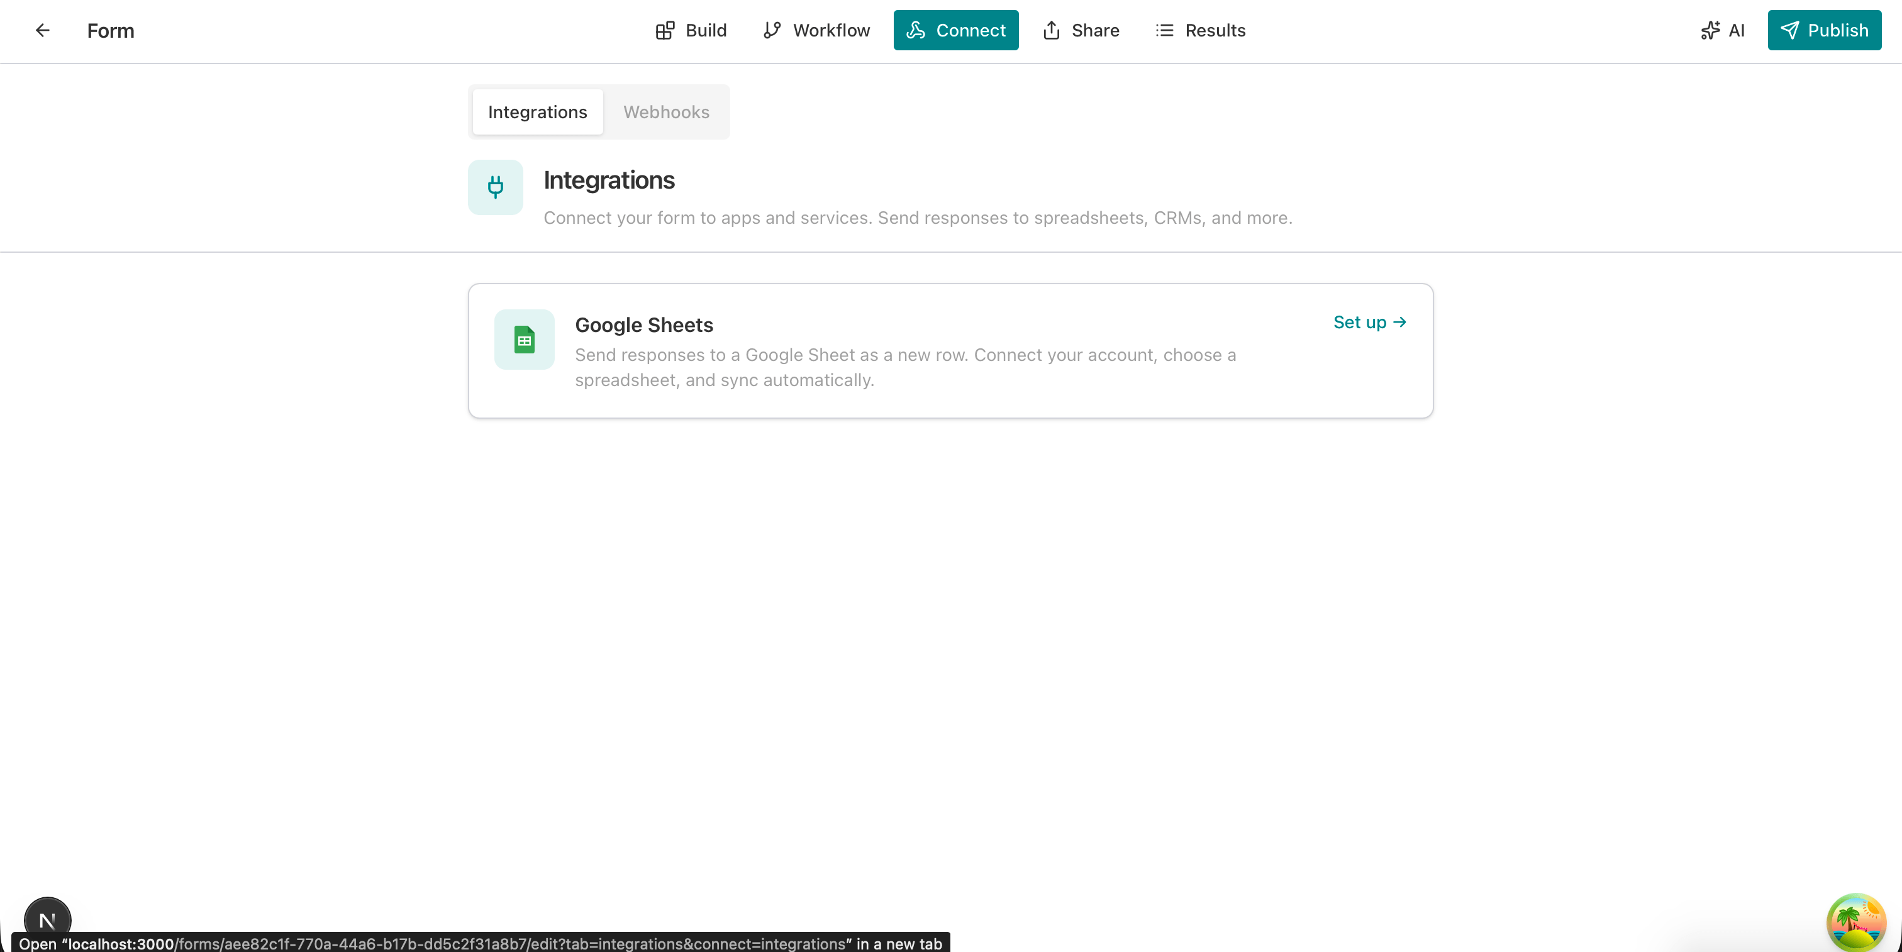1902x952 pixels.
Task: Click the Publish button
Action: pos(1824,30)
